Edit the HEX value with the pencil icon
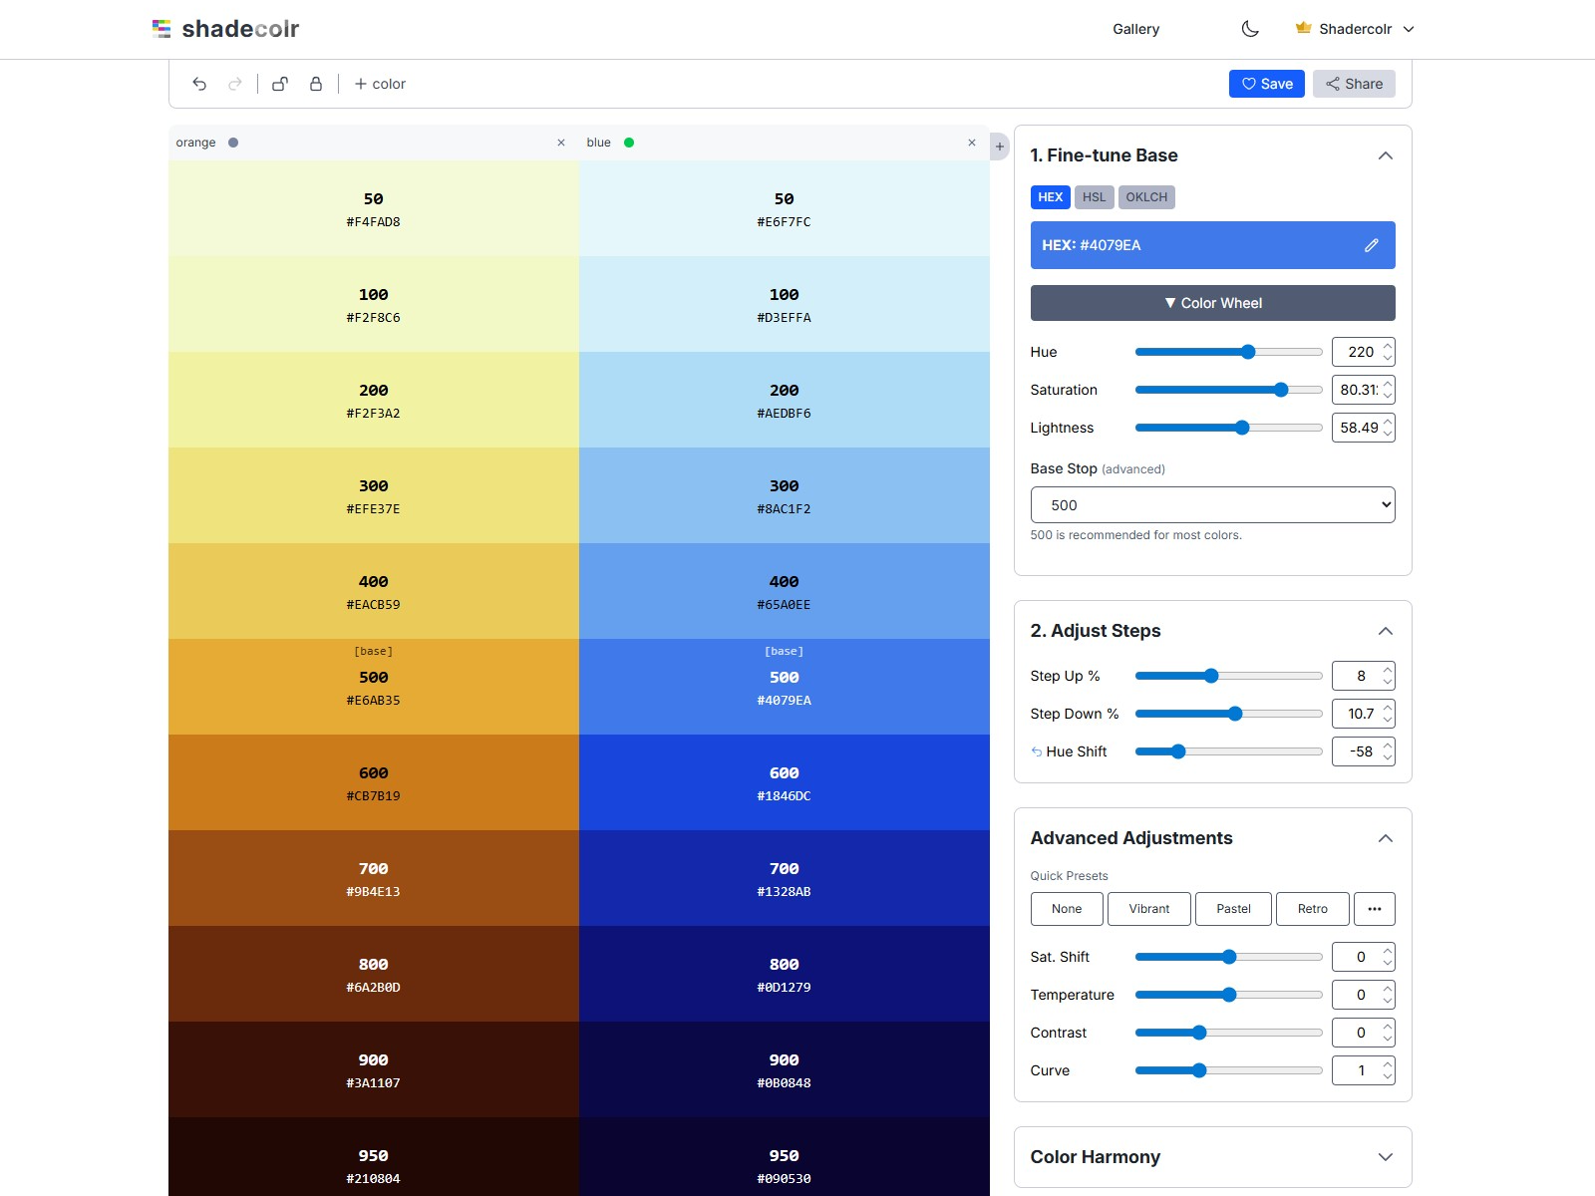Screen dimensions: 1595x1196 (x=1372, y=245)
